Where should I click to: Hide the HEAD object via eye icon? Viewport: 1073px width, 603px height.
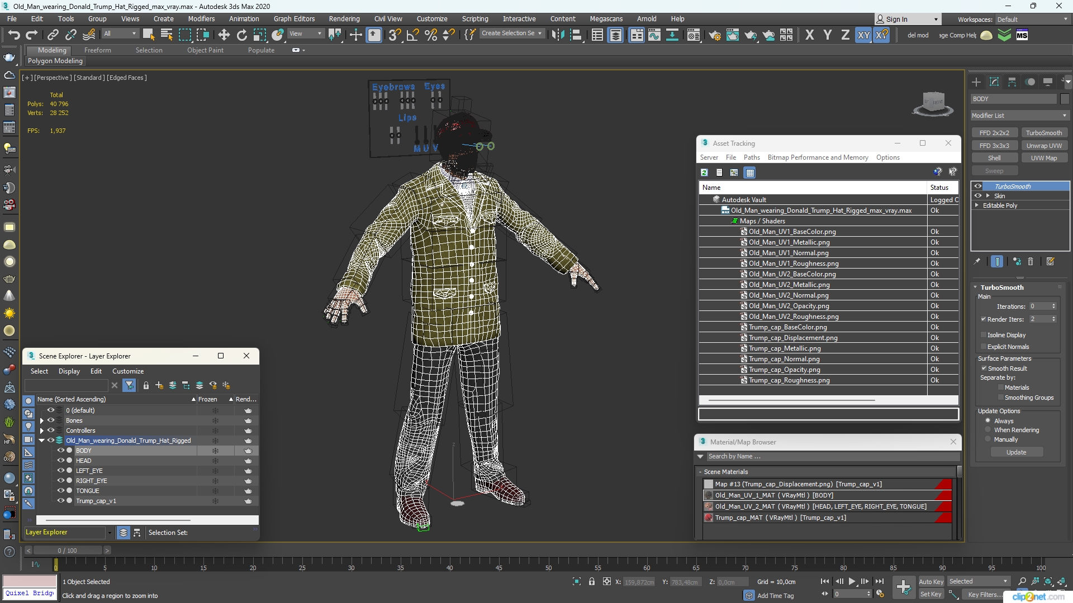[x=61, y=461]
